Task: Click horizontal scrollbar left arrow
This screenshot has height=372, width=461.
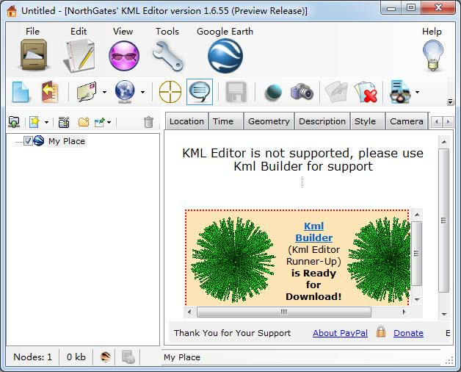Action: coord(189,312)
